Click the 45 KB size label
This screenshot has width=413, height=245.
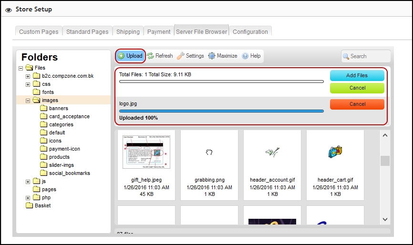pos(146,194)
